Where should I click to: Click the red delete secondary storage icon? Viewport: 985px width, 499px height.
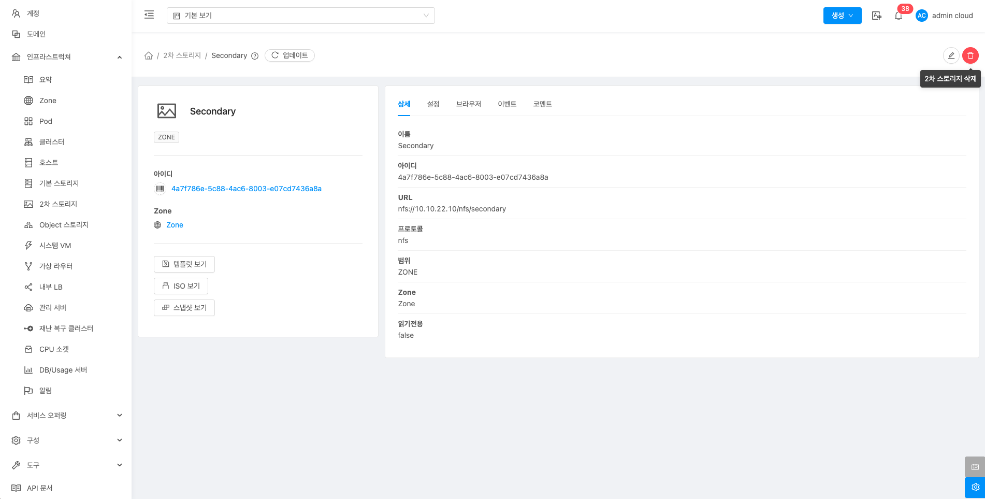click(x=970, y=55)
